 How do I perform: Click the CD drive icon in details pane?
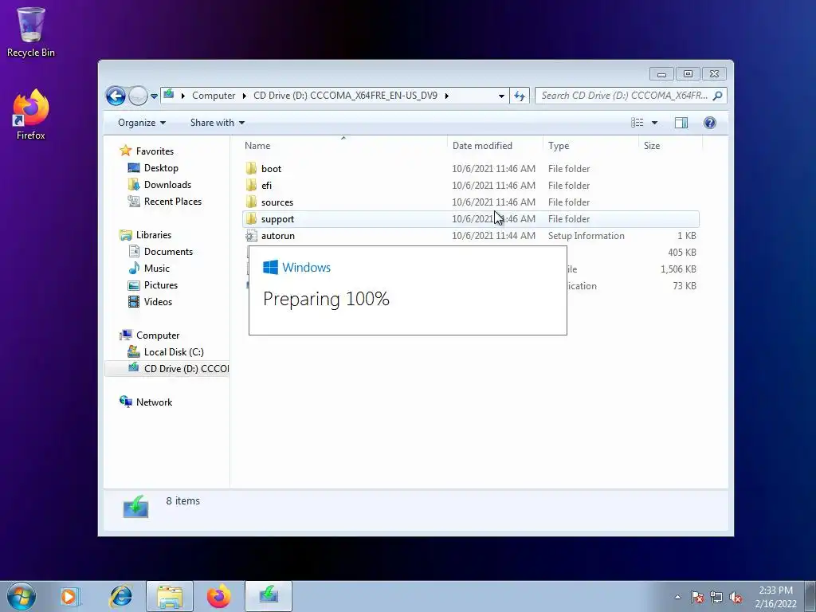click(135, 506)
